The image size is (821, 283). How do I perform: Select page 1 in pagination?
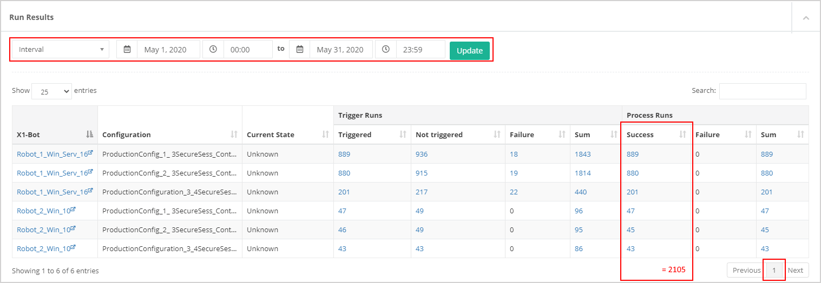[x=774, y=271]
